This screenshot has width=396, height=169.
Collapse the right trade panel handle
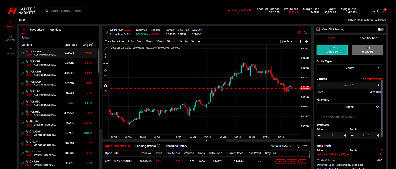(x=312, y=109)
